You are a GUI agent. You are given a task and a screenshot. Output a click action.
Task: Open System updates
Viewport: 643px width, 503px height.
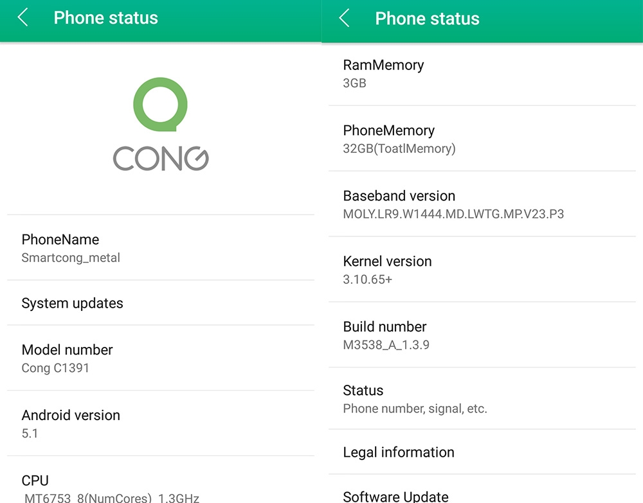tap(161, 303)
